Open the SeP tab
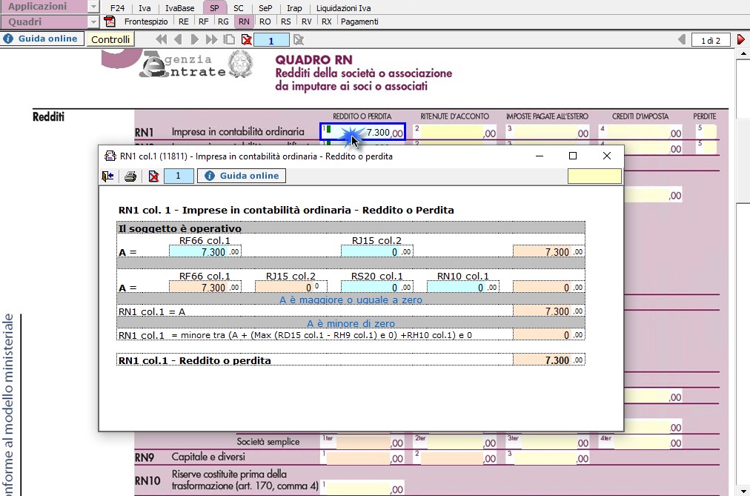 [265, 8]
